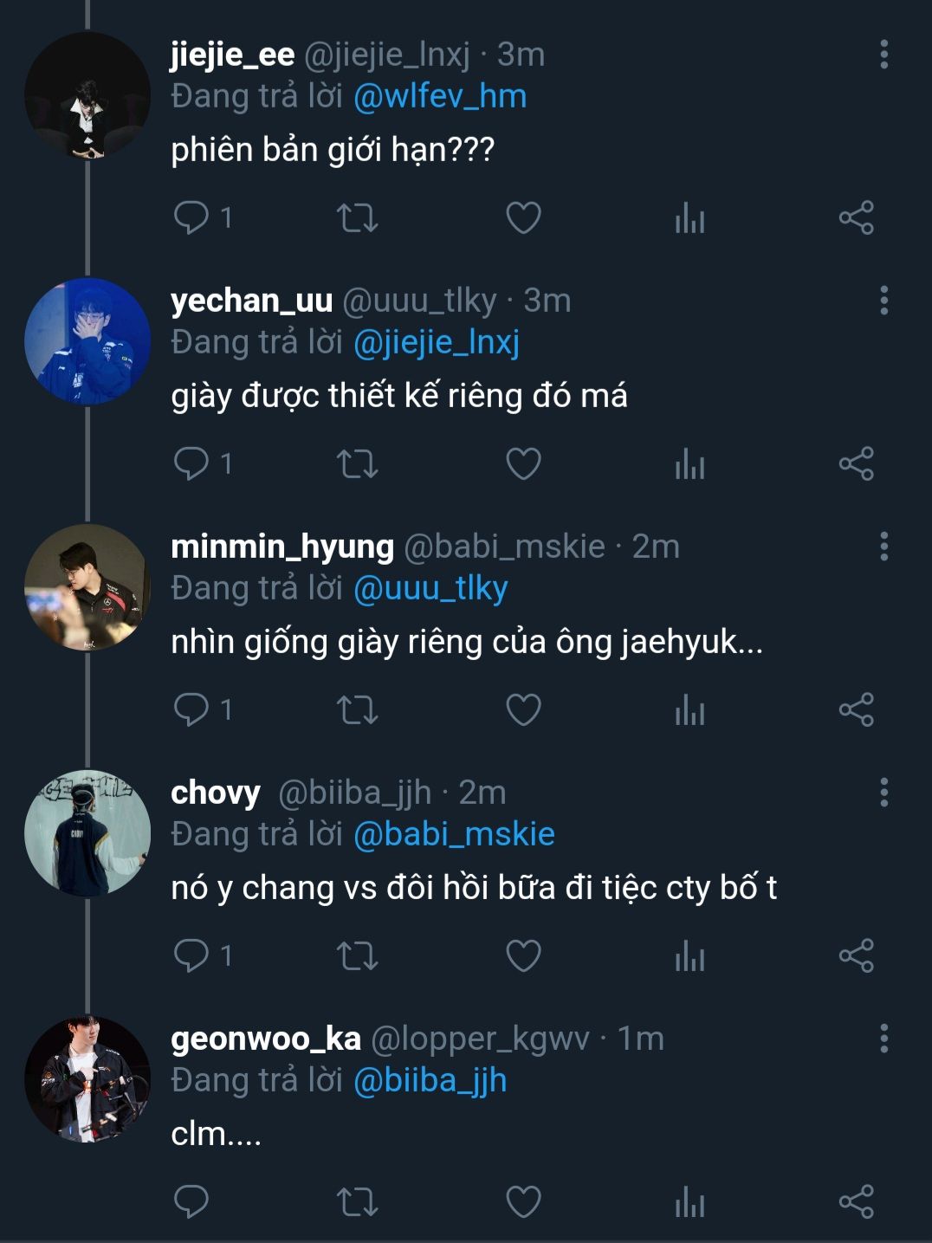This screenshot has height=1243, width=932.
Task: Like minmin_hyung's tweet about jaehyuk
Action: (x=523, y=709)
